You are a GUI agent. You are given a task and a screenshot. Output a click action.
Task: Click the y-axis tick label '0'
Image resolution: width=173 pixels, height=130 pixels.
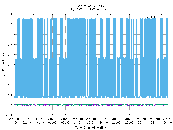[x=11, y=105]
